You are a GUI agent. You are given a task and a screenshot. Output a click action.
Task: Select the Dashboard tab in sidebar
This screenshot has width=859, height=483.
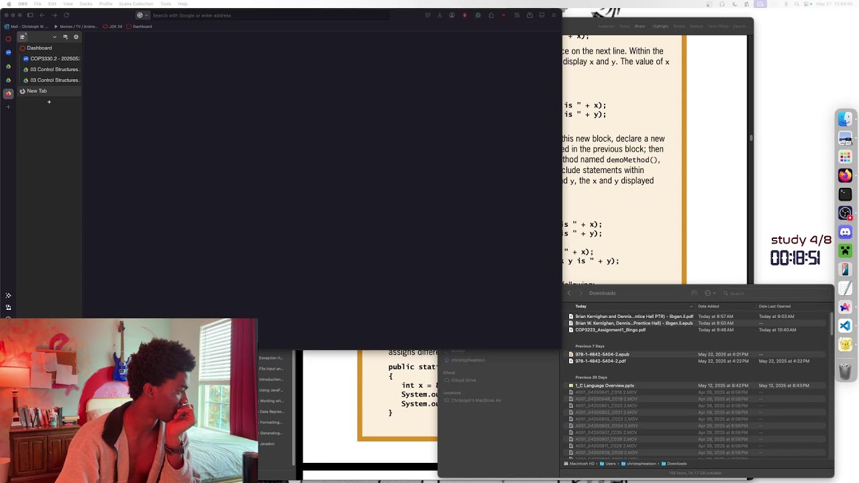pos(50,48)
